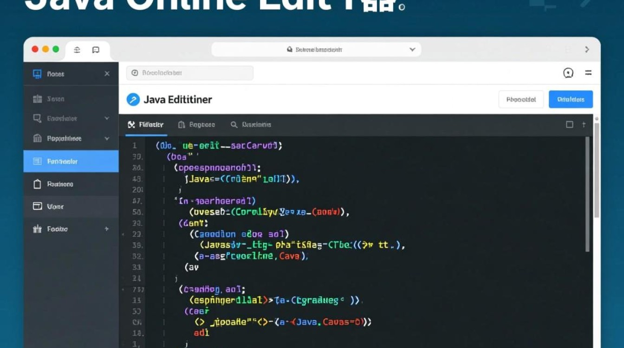Click the bar chart icon in bottom sidebar row
The width and height of the screenshot is (624, 348).
[38, 229]
